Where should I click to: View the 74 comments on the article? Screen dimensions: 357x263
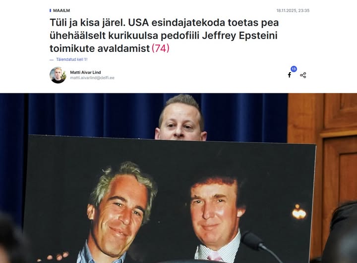click(x=161, y=48)
